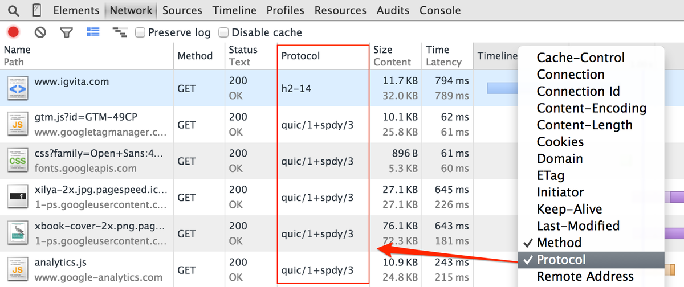Clear the network log with the circle-slash icon
Viewport: 684px width, 287px height.
point(40,32)
